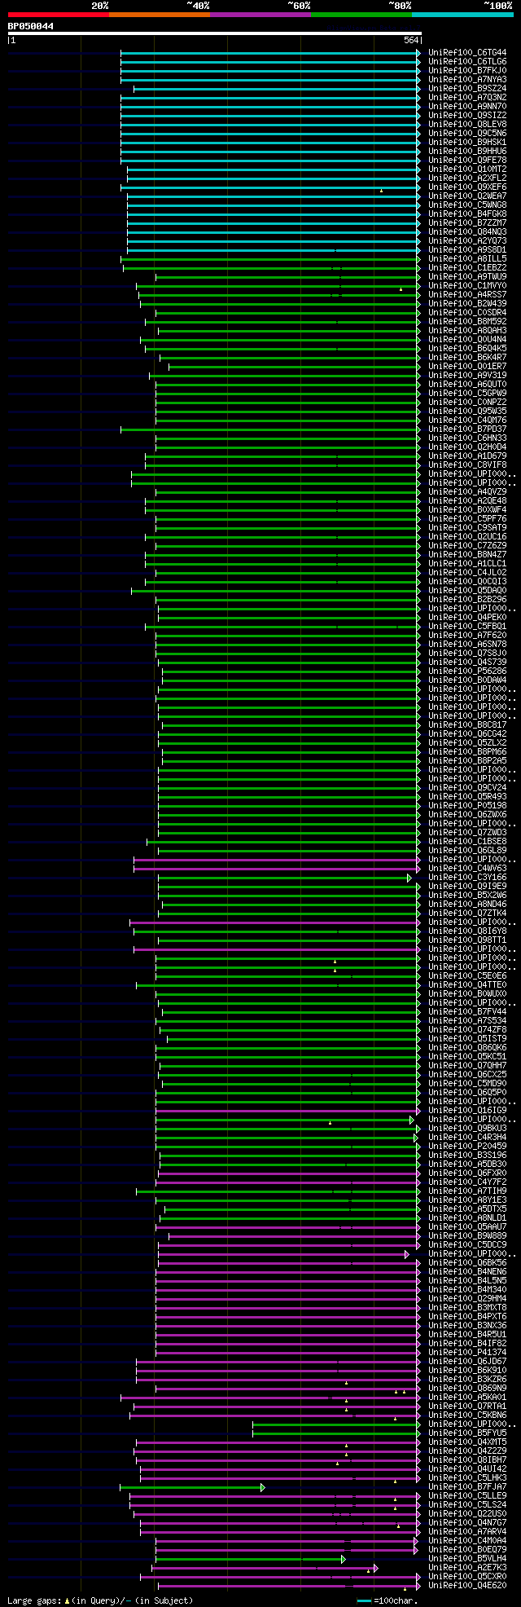Click the UniRef100_Q9XEF6 hit name
This screenshot has width=521, height=1607.
tap(467, 187)
